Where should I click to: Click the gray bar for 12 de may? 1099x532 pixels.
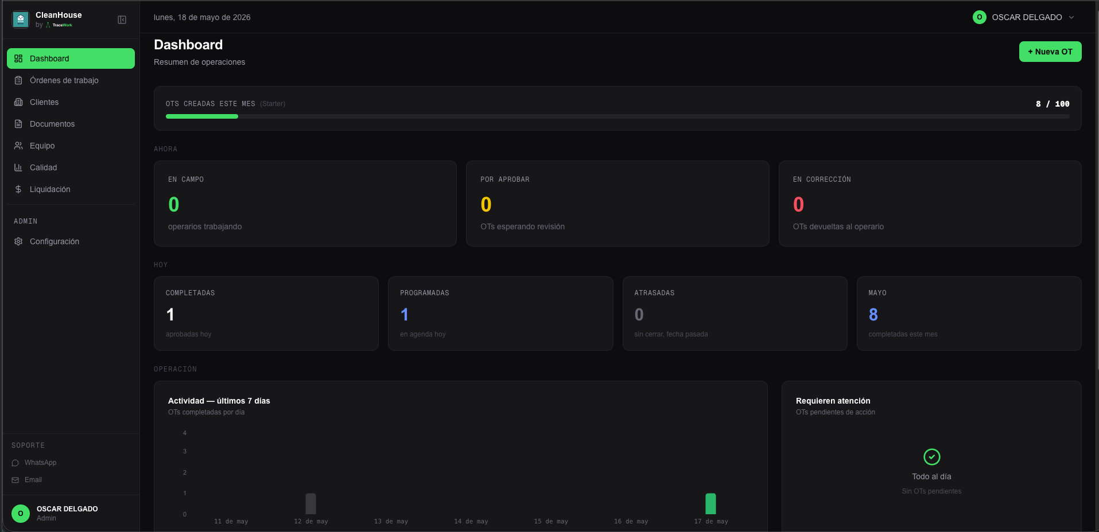pos(310,504)
